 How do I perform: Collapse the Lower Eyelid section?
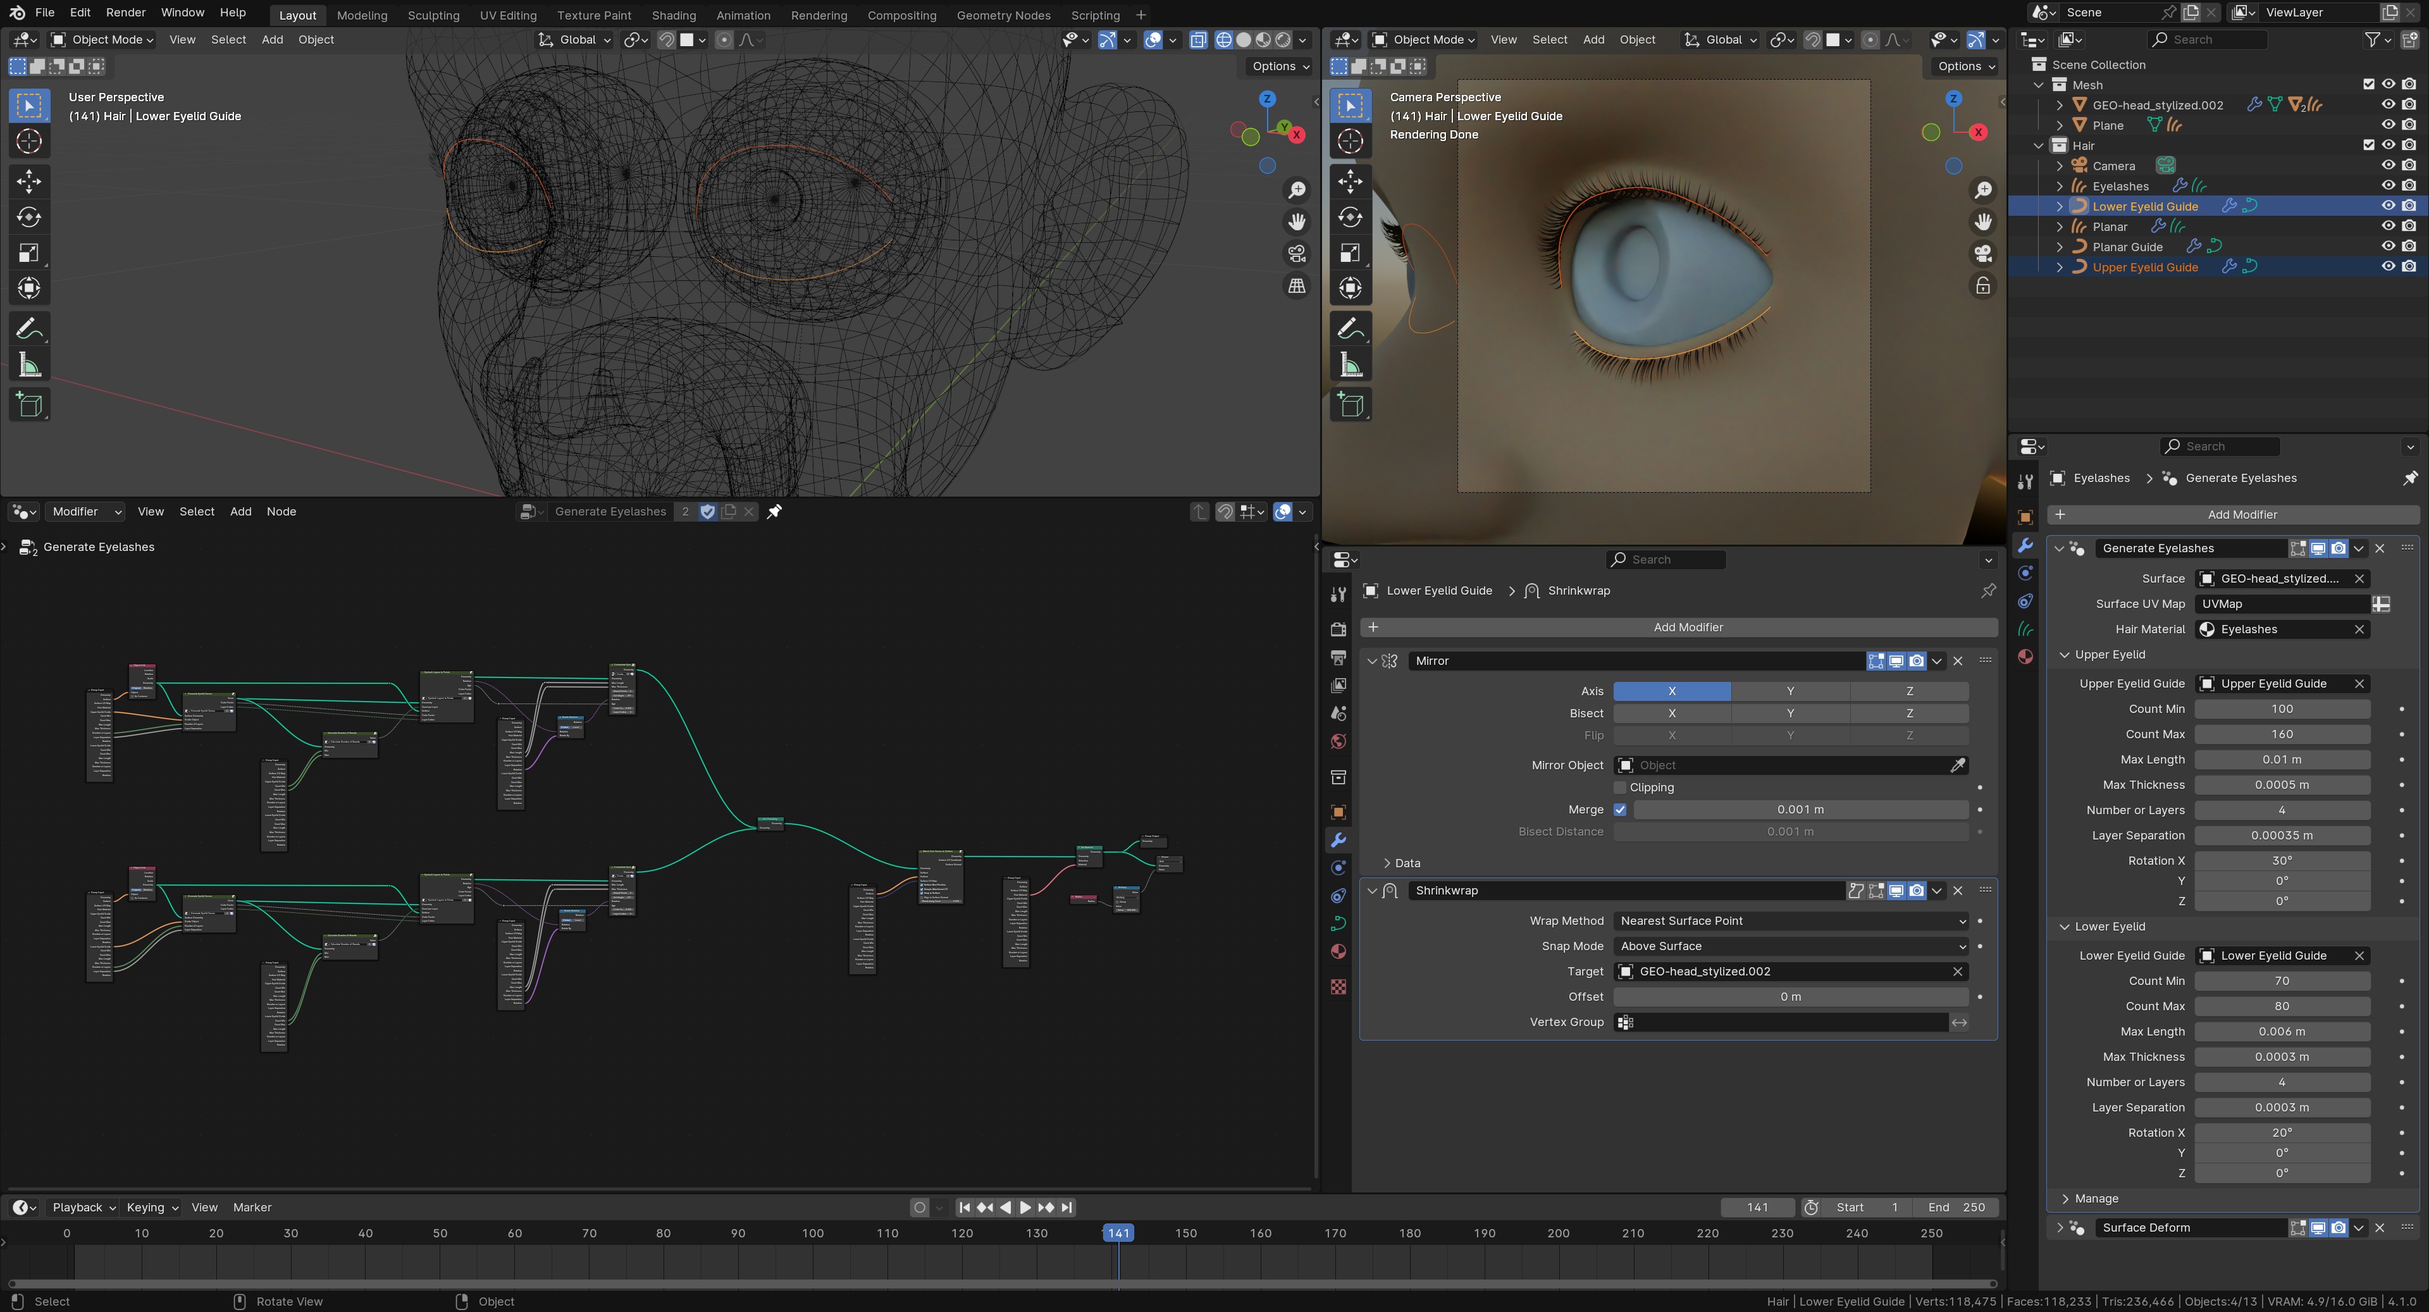(x=2064, y=926)
